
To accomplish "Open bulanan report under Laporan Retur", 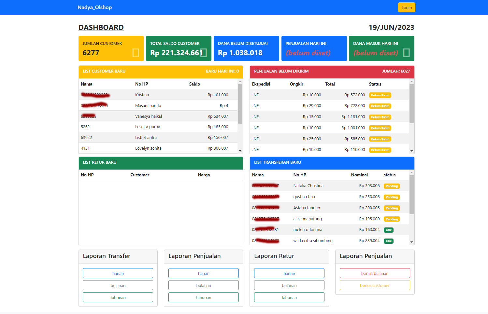I will click(289, 285).
